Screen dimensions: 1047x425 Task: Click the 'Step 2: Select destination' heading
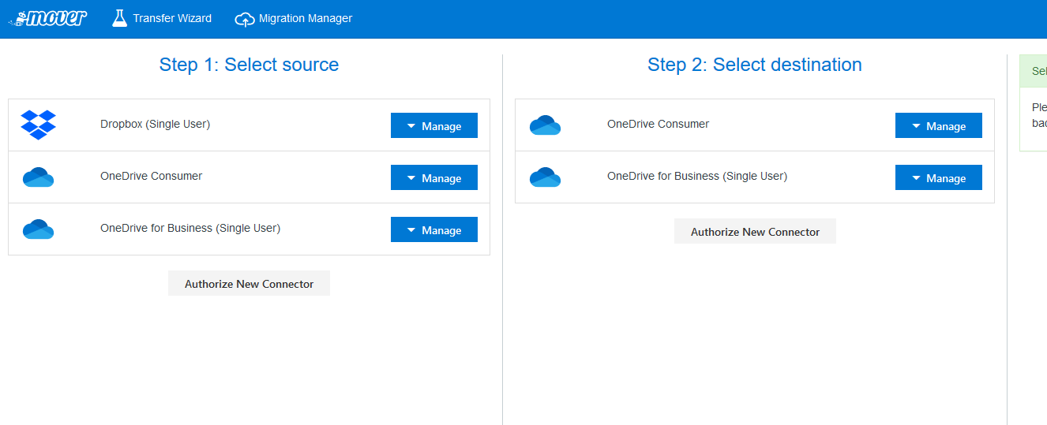tap(755, 65)
